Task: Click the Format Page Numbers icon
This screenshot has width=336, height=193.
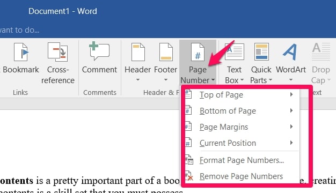Action: point(189,160)
